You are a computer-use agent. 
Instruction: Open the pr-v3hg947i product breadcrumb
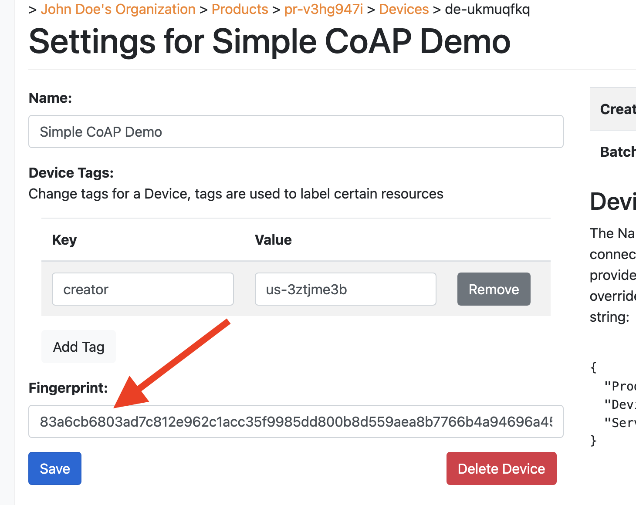point(323,9)
